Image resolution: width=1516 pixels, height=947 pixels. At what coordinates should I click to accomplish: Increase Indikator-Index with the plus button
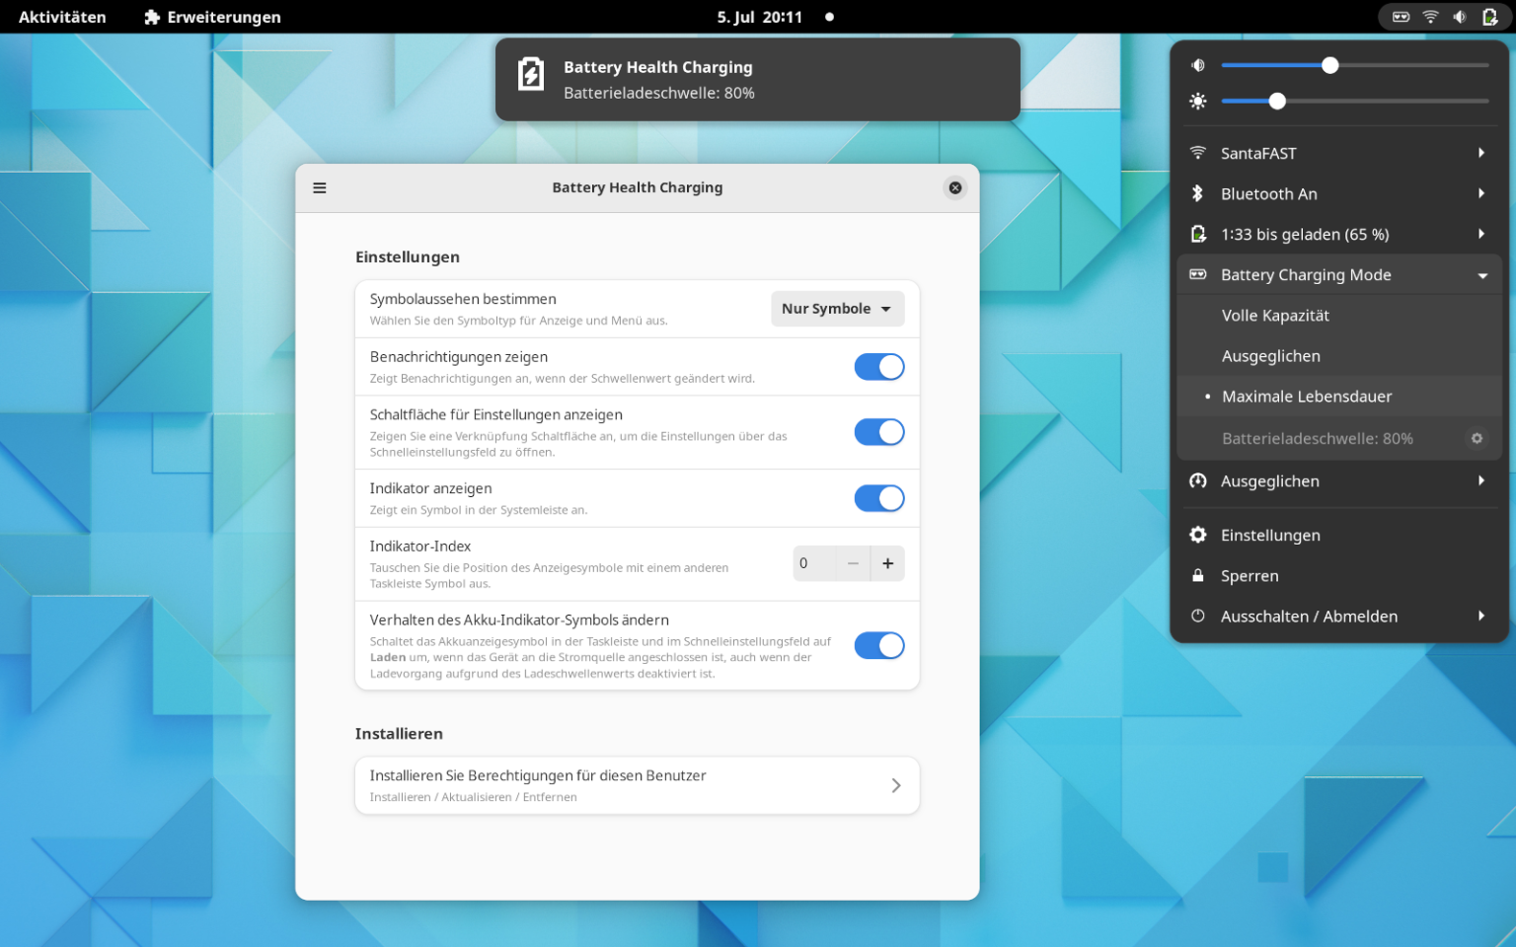(x=887, y=563)
